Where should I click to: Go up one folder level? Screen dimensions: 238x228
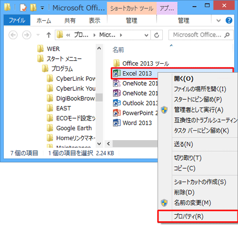[49, 35]
